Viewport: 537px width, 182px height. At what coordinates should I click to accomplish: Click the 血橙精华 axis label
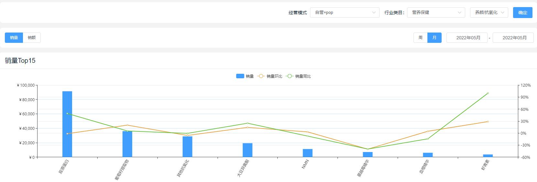pos(424,167)
